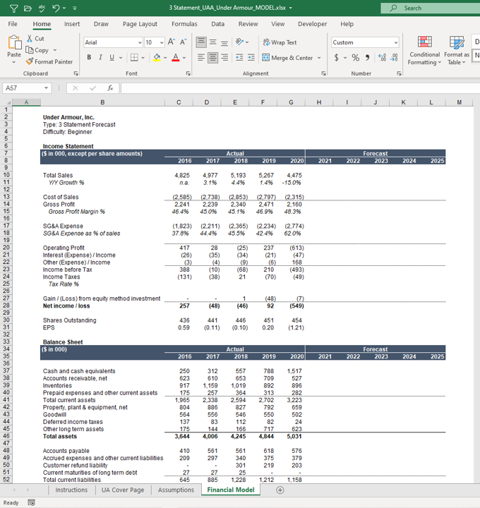The height and width of the screenshot is (508, 480).
Task: Toggle underline formatting
Action: pos(112,58)
